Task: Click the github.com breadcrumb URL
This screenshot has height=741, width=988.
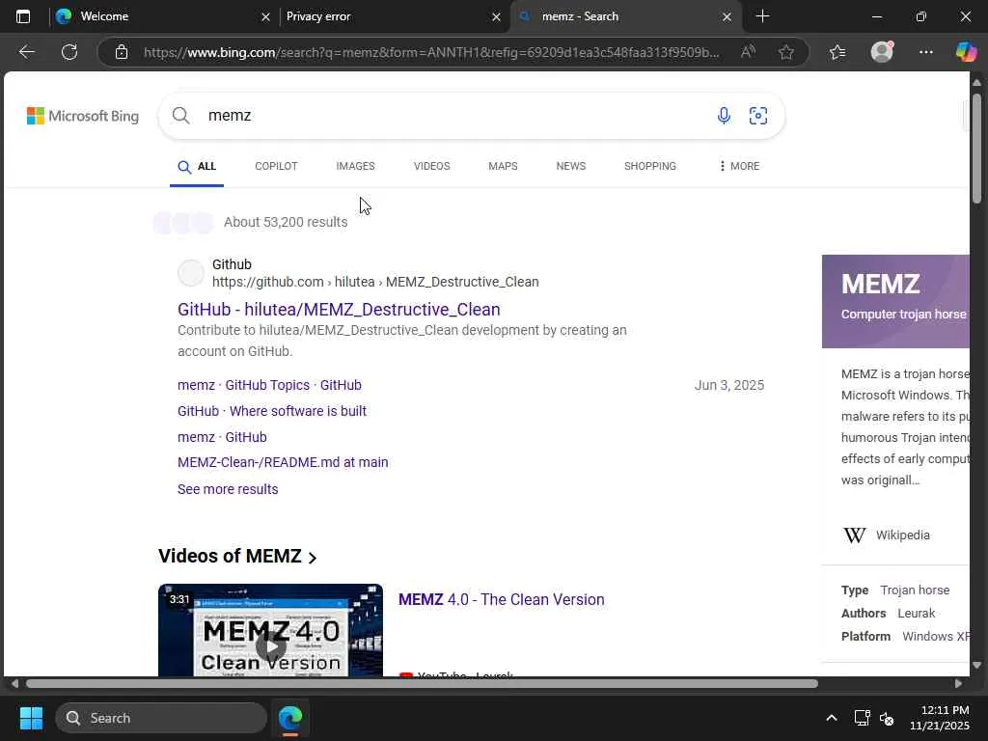Action: click(x=375, y=282)
